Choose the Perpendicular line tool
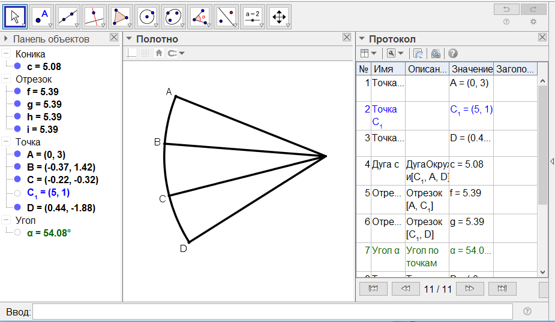This screenshot has height=322, width=555. coord(94,16)
